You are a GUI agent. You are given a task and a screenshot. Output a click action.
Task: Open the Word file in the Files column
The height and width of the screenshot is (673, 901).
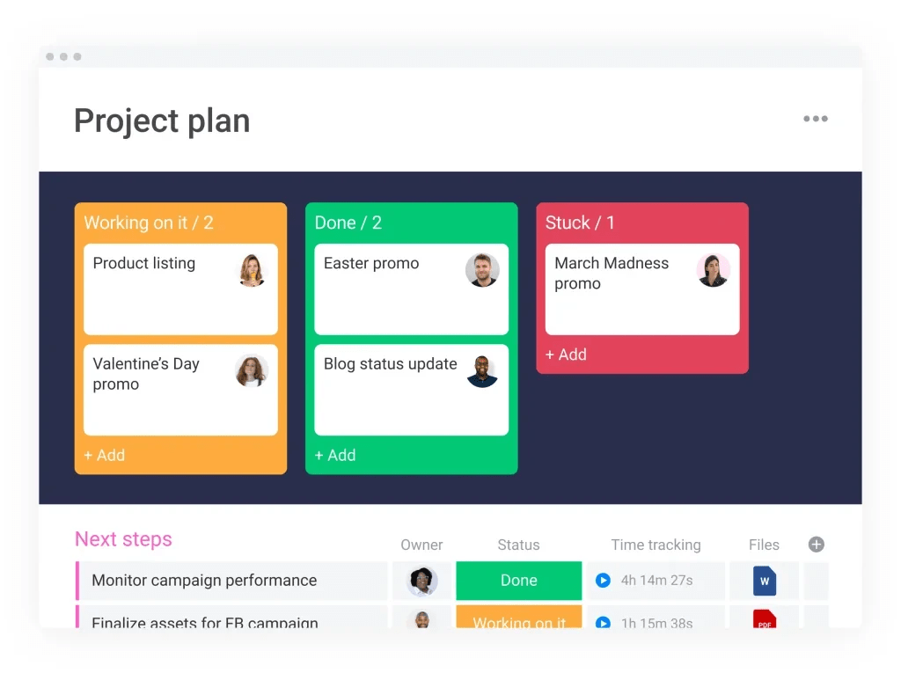(x=765, y=581)
